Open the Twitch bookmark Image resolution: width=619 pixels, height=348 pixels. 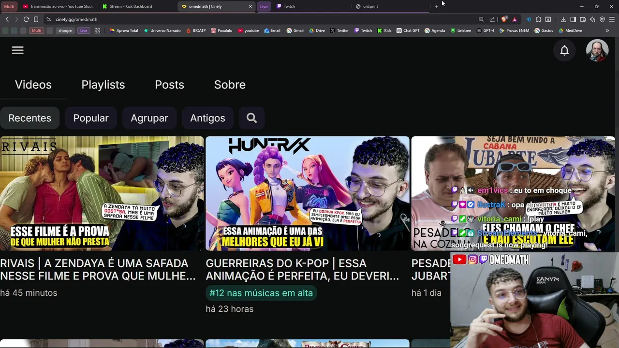click(363, 30)
